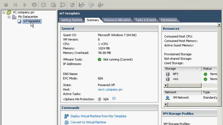Viewport: 223px width, 125px height.
Task: Click the scroll up arrow of Summary pane
Action: 219,25
